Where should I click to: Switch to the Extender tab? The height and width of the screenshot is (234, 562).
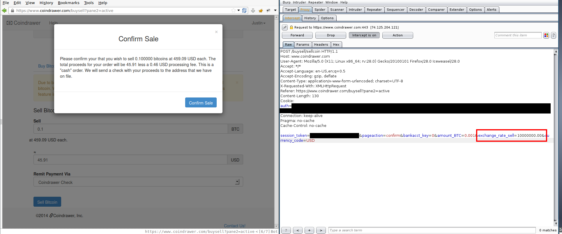click(457, 10)
